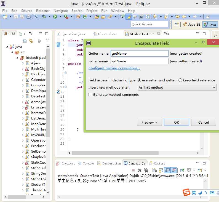
Task: Click the Preview > button
Action: [149, 123]
